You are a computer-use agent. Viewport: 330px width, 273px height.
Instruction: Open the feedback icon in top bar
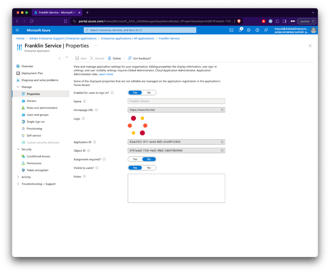point(266,30)
